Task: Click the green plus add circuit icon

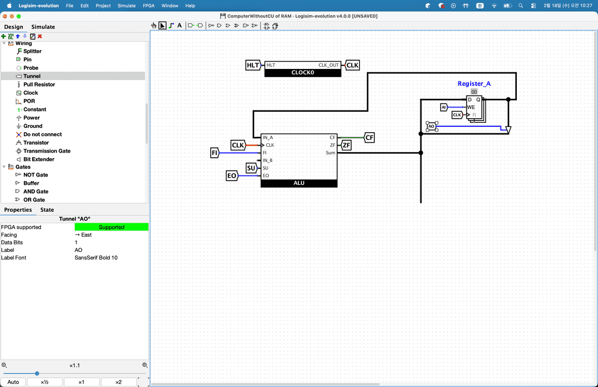Action: click(x=4, y=36)
